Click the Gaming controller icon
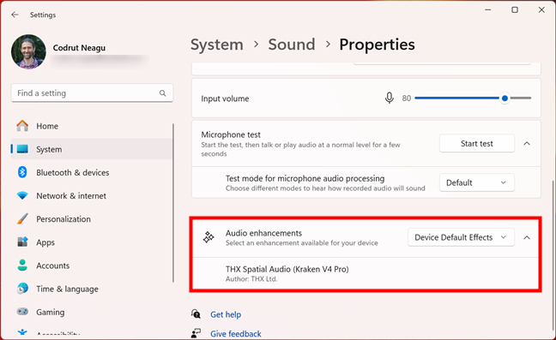Screen dimensions: 556x340 (x=22, y=312)
